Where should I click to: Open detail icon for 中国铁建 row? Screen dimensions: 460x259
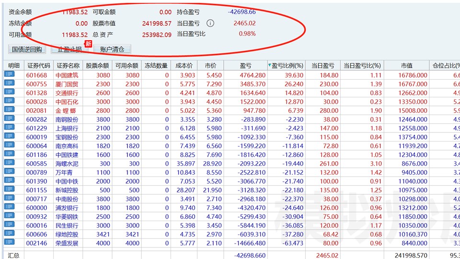pos(10,153)
